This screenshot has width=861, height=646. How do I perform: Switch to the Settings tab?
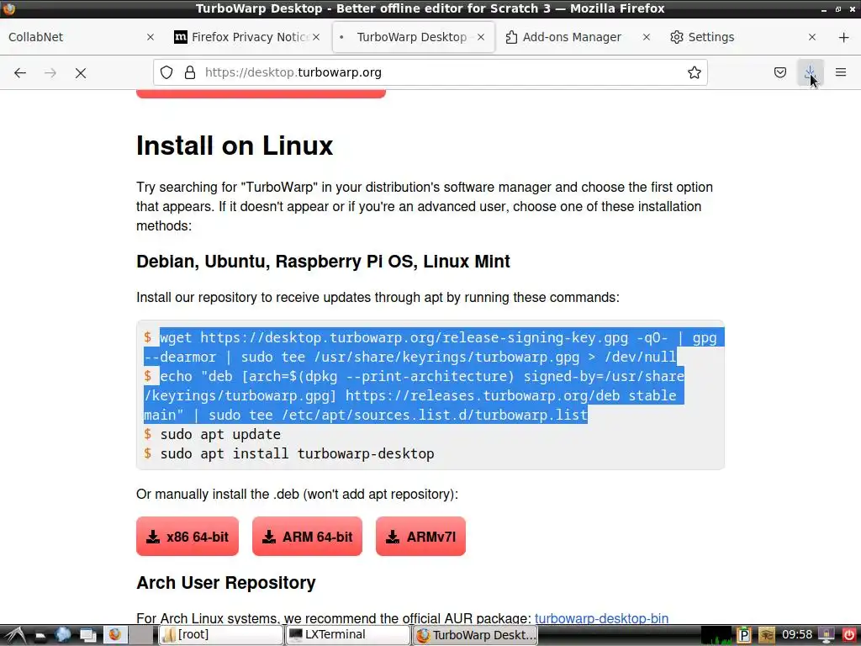coord(744,37)
